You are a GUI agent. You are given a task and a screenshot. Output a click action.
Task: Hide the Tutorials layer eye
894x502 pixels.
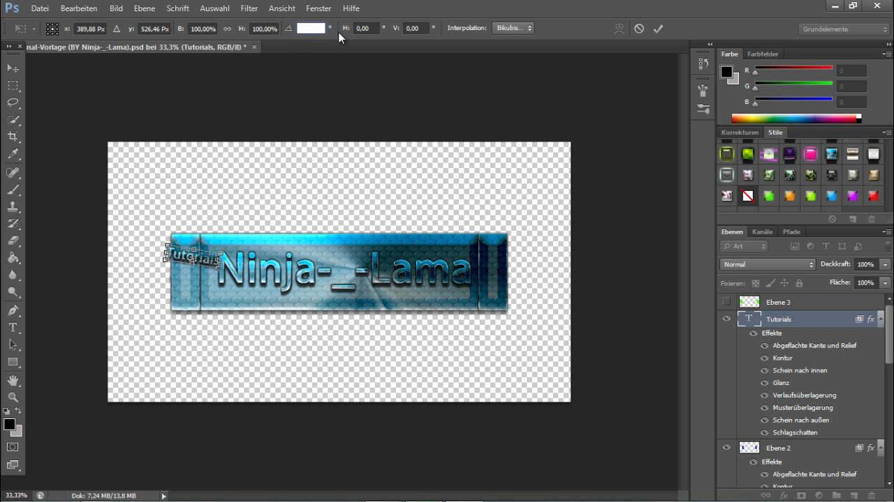click(x=726, y=319)
